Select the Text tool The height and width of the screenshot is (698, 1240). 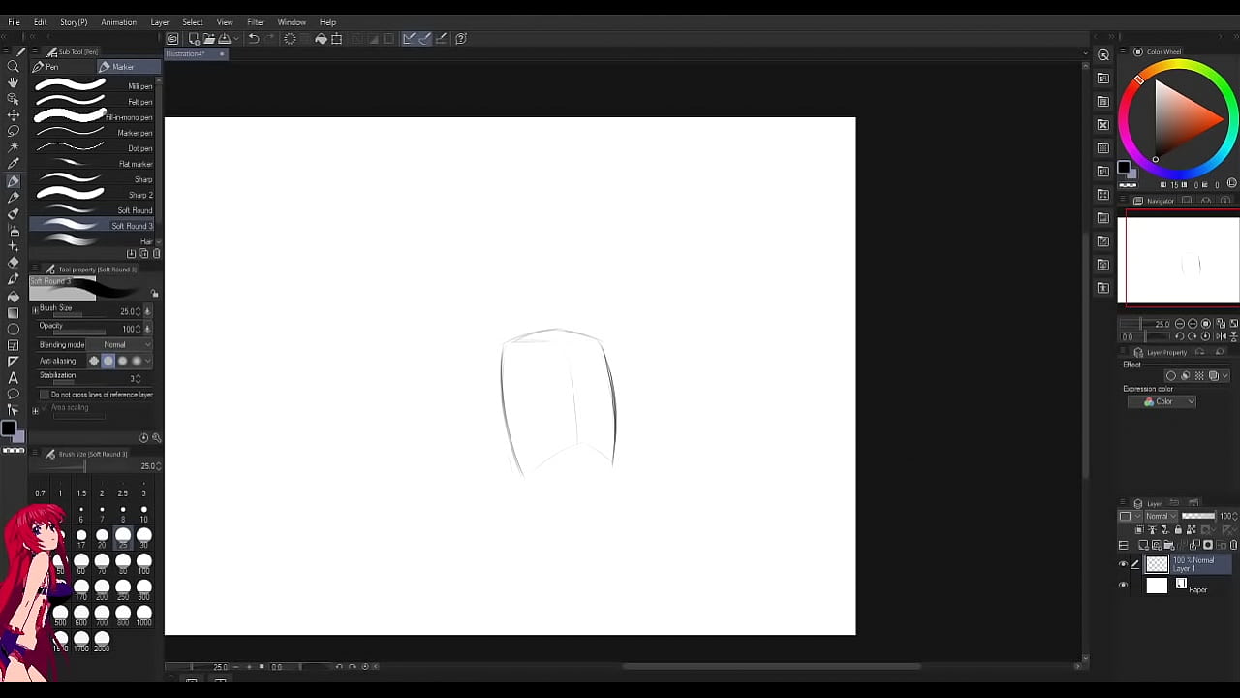tap(14, 377)
